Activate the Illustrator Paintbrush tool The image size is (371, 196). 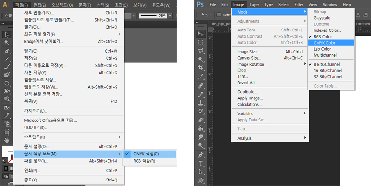pos(7,67)
